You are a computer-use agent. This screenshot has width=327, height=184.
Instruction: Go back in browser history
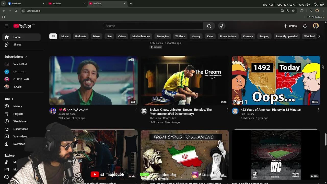coord(4,11)
